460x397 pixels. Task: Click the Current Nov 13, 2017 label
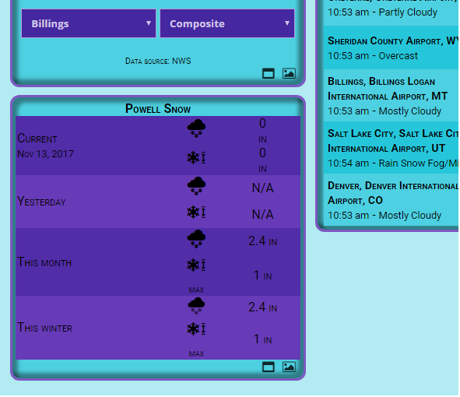click(x=45, y=146)
